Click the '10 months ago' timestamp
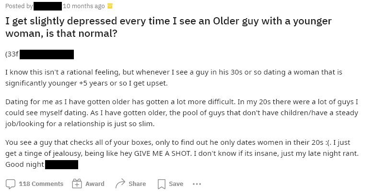 [x=83, y=6]
